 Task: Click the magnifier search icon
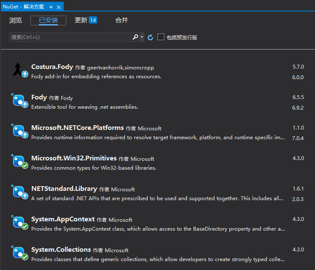(135, 37)
